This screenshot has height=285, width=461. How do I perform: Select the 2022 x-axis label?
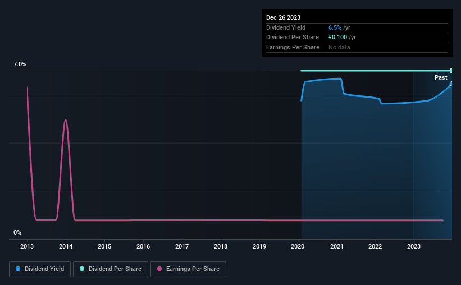tap(375, 246)
